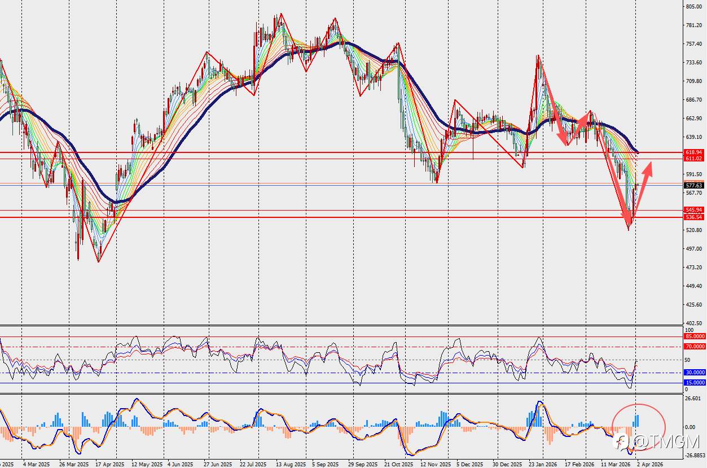The height and width of the screenshot is (468, 707).
Task: Select the 85.0000 oscillator level tag
Action: tap(695, 336)
